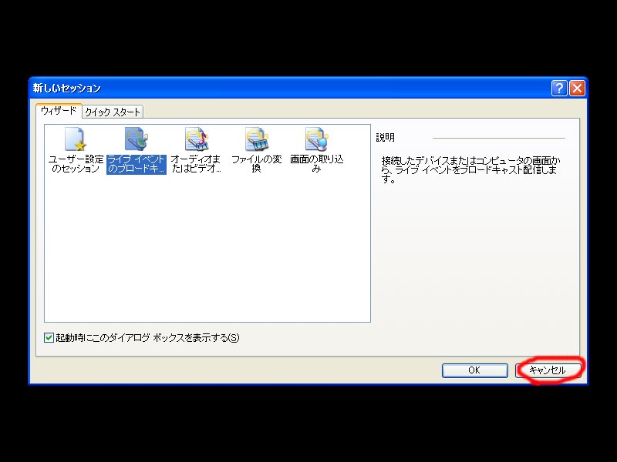Screen dimensions: 617x462
Task: Click the description paragraph starting 接続したデバイス
Action: coord(470,169)
